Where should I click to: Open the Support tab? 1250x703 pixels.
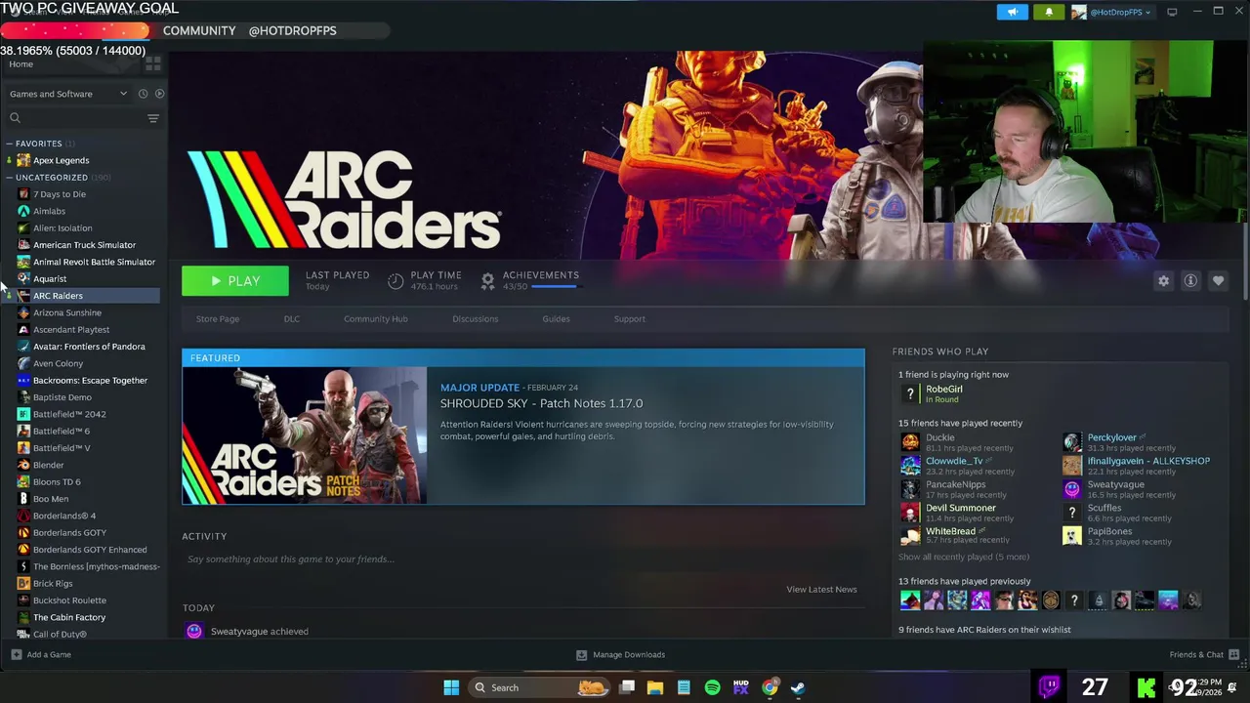[x=630, y=319]
